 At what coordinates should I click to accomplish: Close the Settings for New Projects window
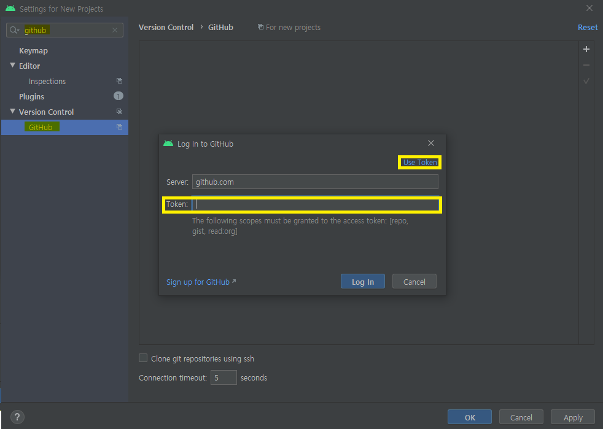[x=589, y=8]
